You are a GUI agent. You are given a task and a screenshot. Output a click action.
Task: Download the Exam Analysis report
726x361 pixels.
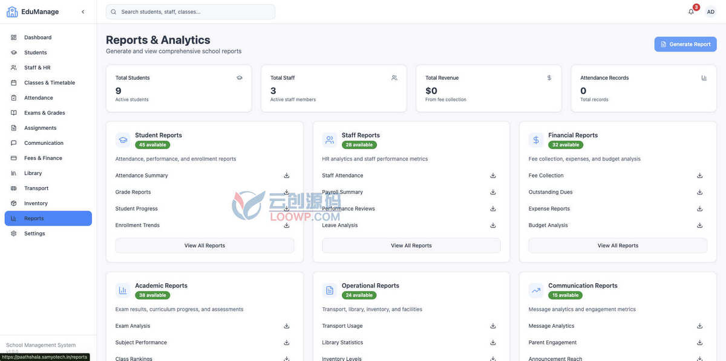(287, 326)
